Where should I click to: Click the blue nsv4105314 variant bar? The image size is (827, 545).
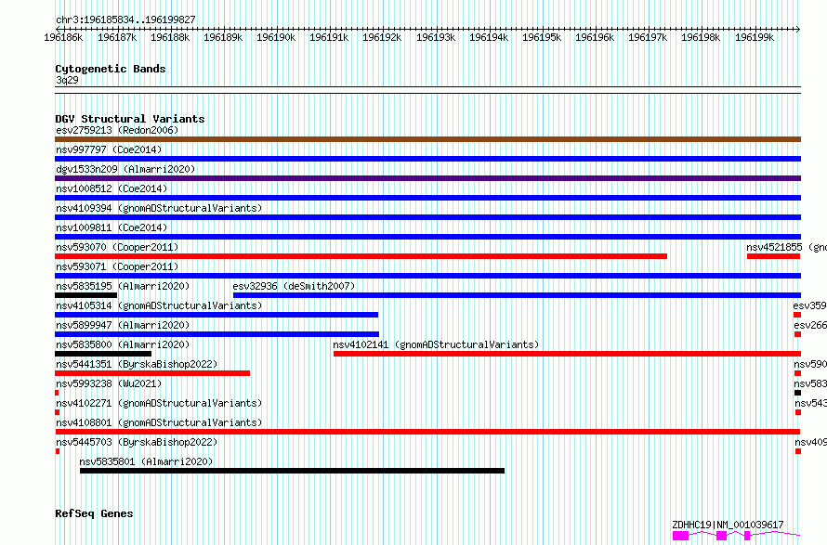tap(217, 315)
